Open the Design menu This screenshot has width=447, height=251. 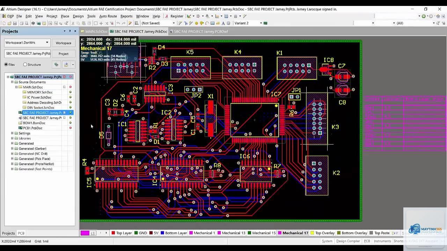pos(78,16)
